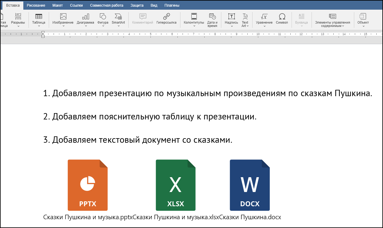Expand the Text Art dropdown arrow
The image size is (383, 228).
click(x=248, y=26)
